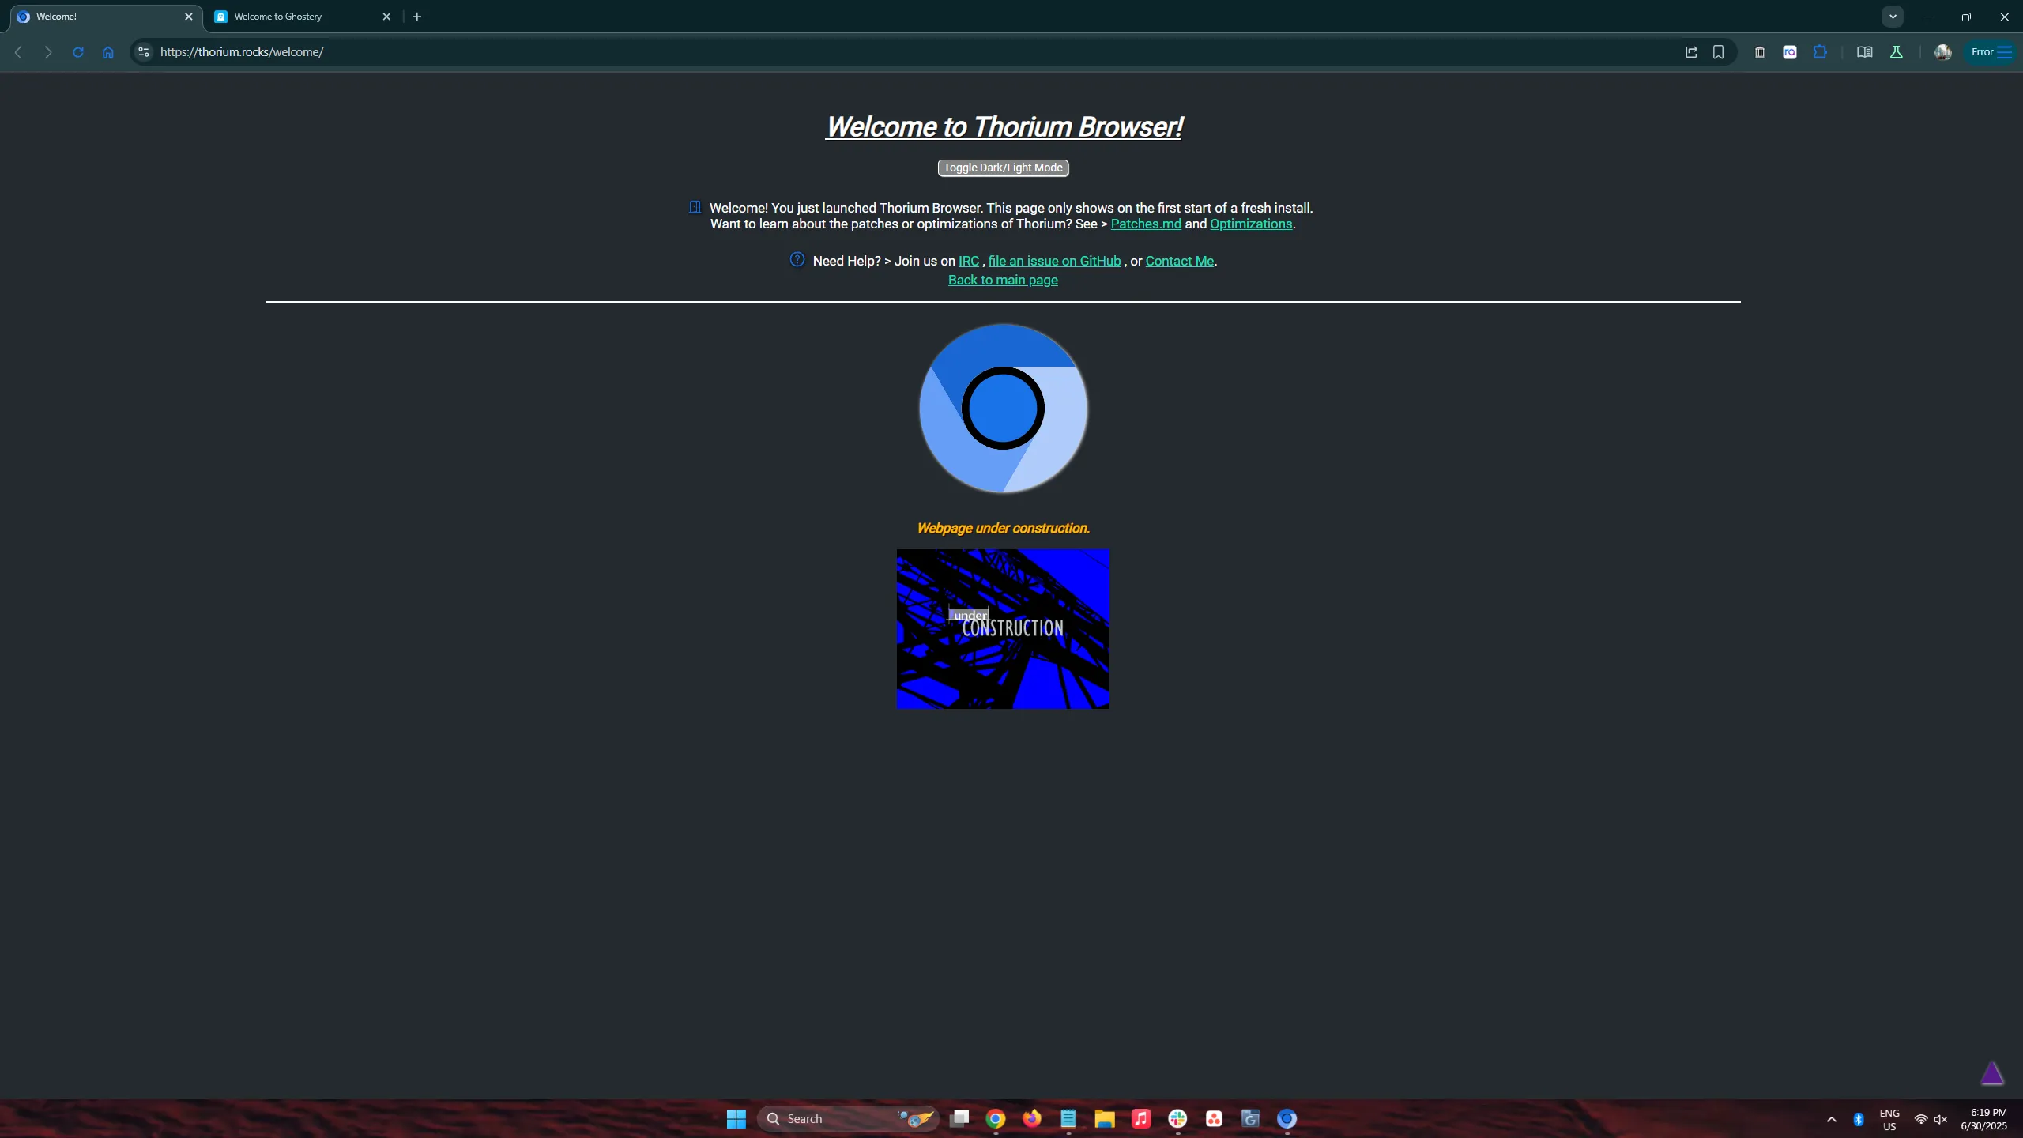The image size is (2023, 1138).
Task: Switch ENG US input language
Action: [1889, 1119]
